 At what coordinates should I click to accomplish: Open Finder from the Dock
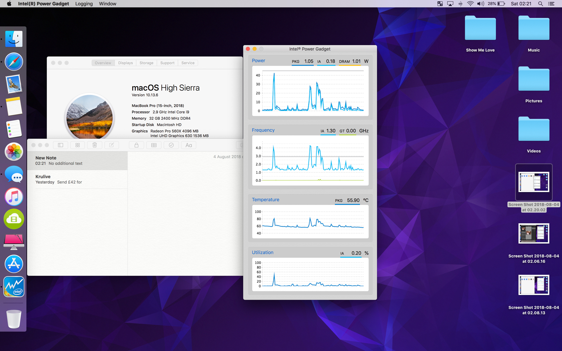tap(14, 39)
